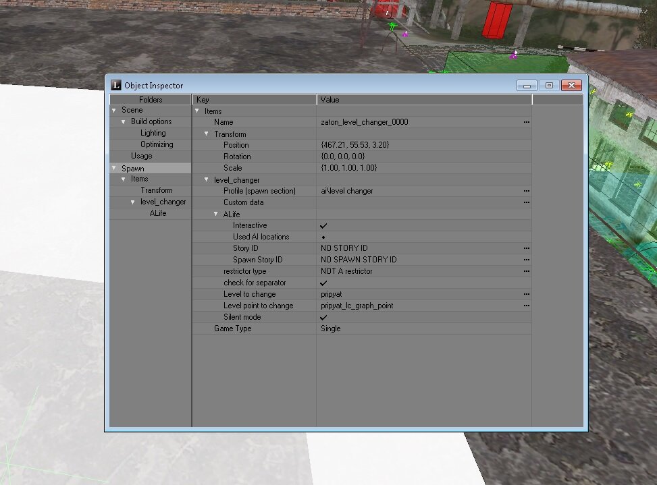Click the ellipsis button in the Name row
Screen dimensions: 657x485
[526, 122]
